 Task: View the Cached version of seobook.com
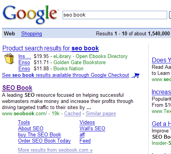pos(73,114)
